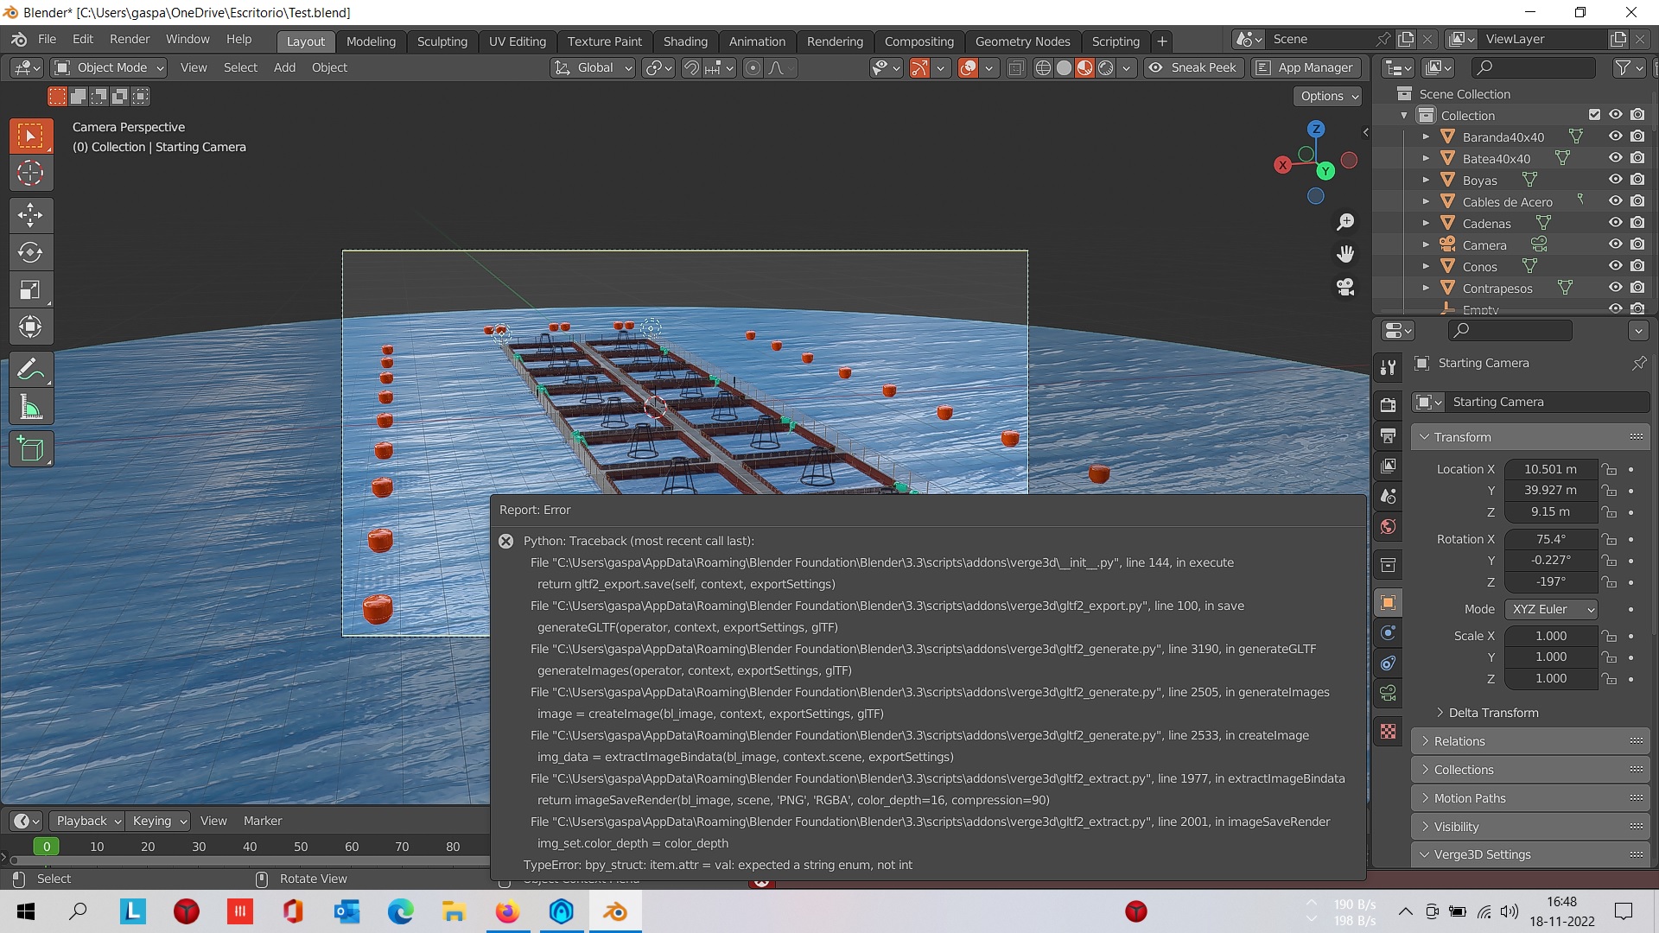The image size is (1659, 933).
Task: Open the Object Constraints properties tab
Action: pos(1388,663)
